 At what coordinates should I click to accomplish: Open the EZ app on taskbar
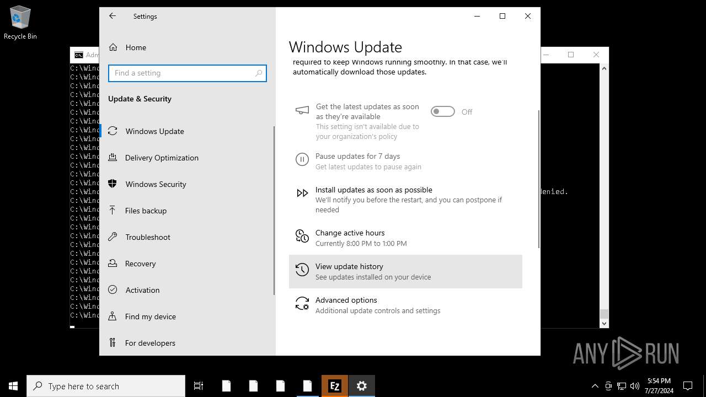335,386
